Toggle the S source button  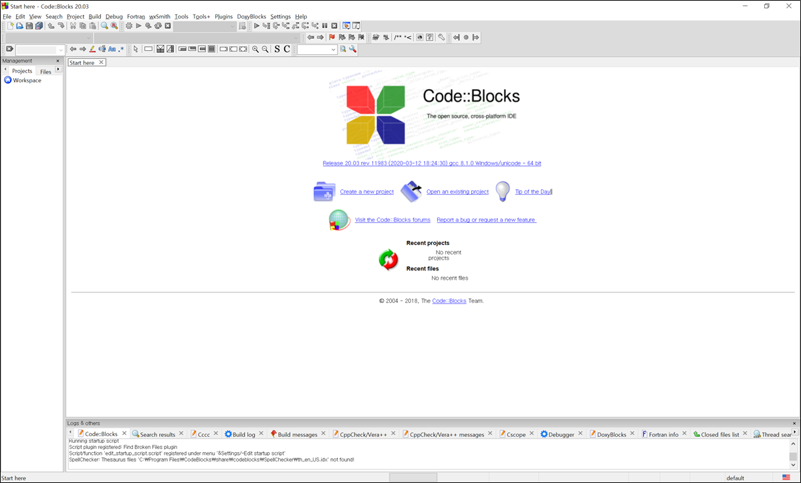click(x=277, y=49)
